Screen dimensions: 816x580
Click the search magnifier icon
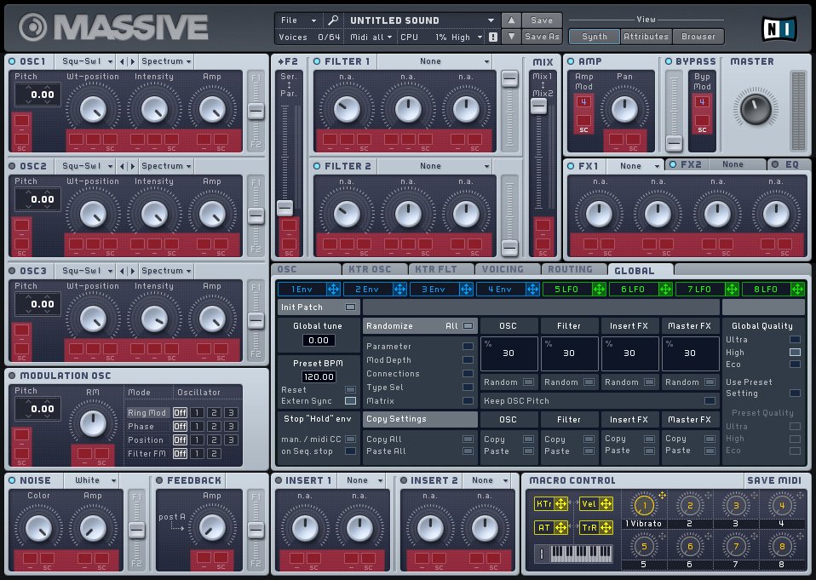coord(332,20)
